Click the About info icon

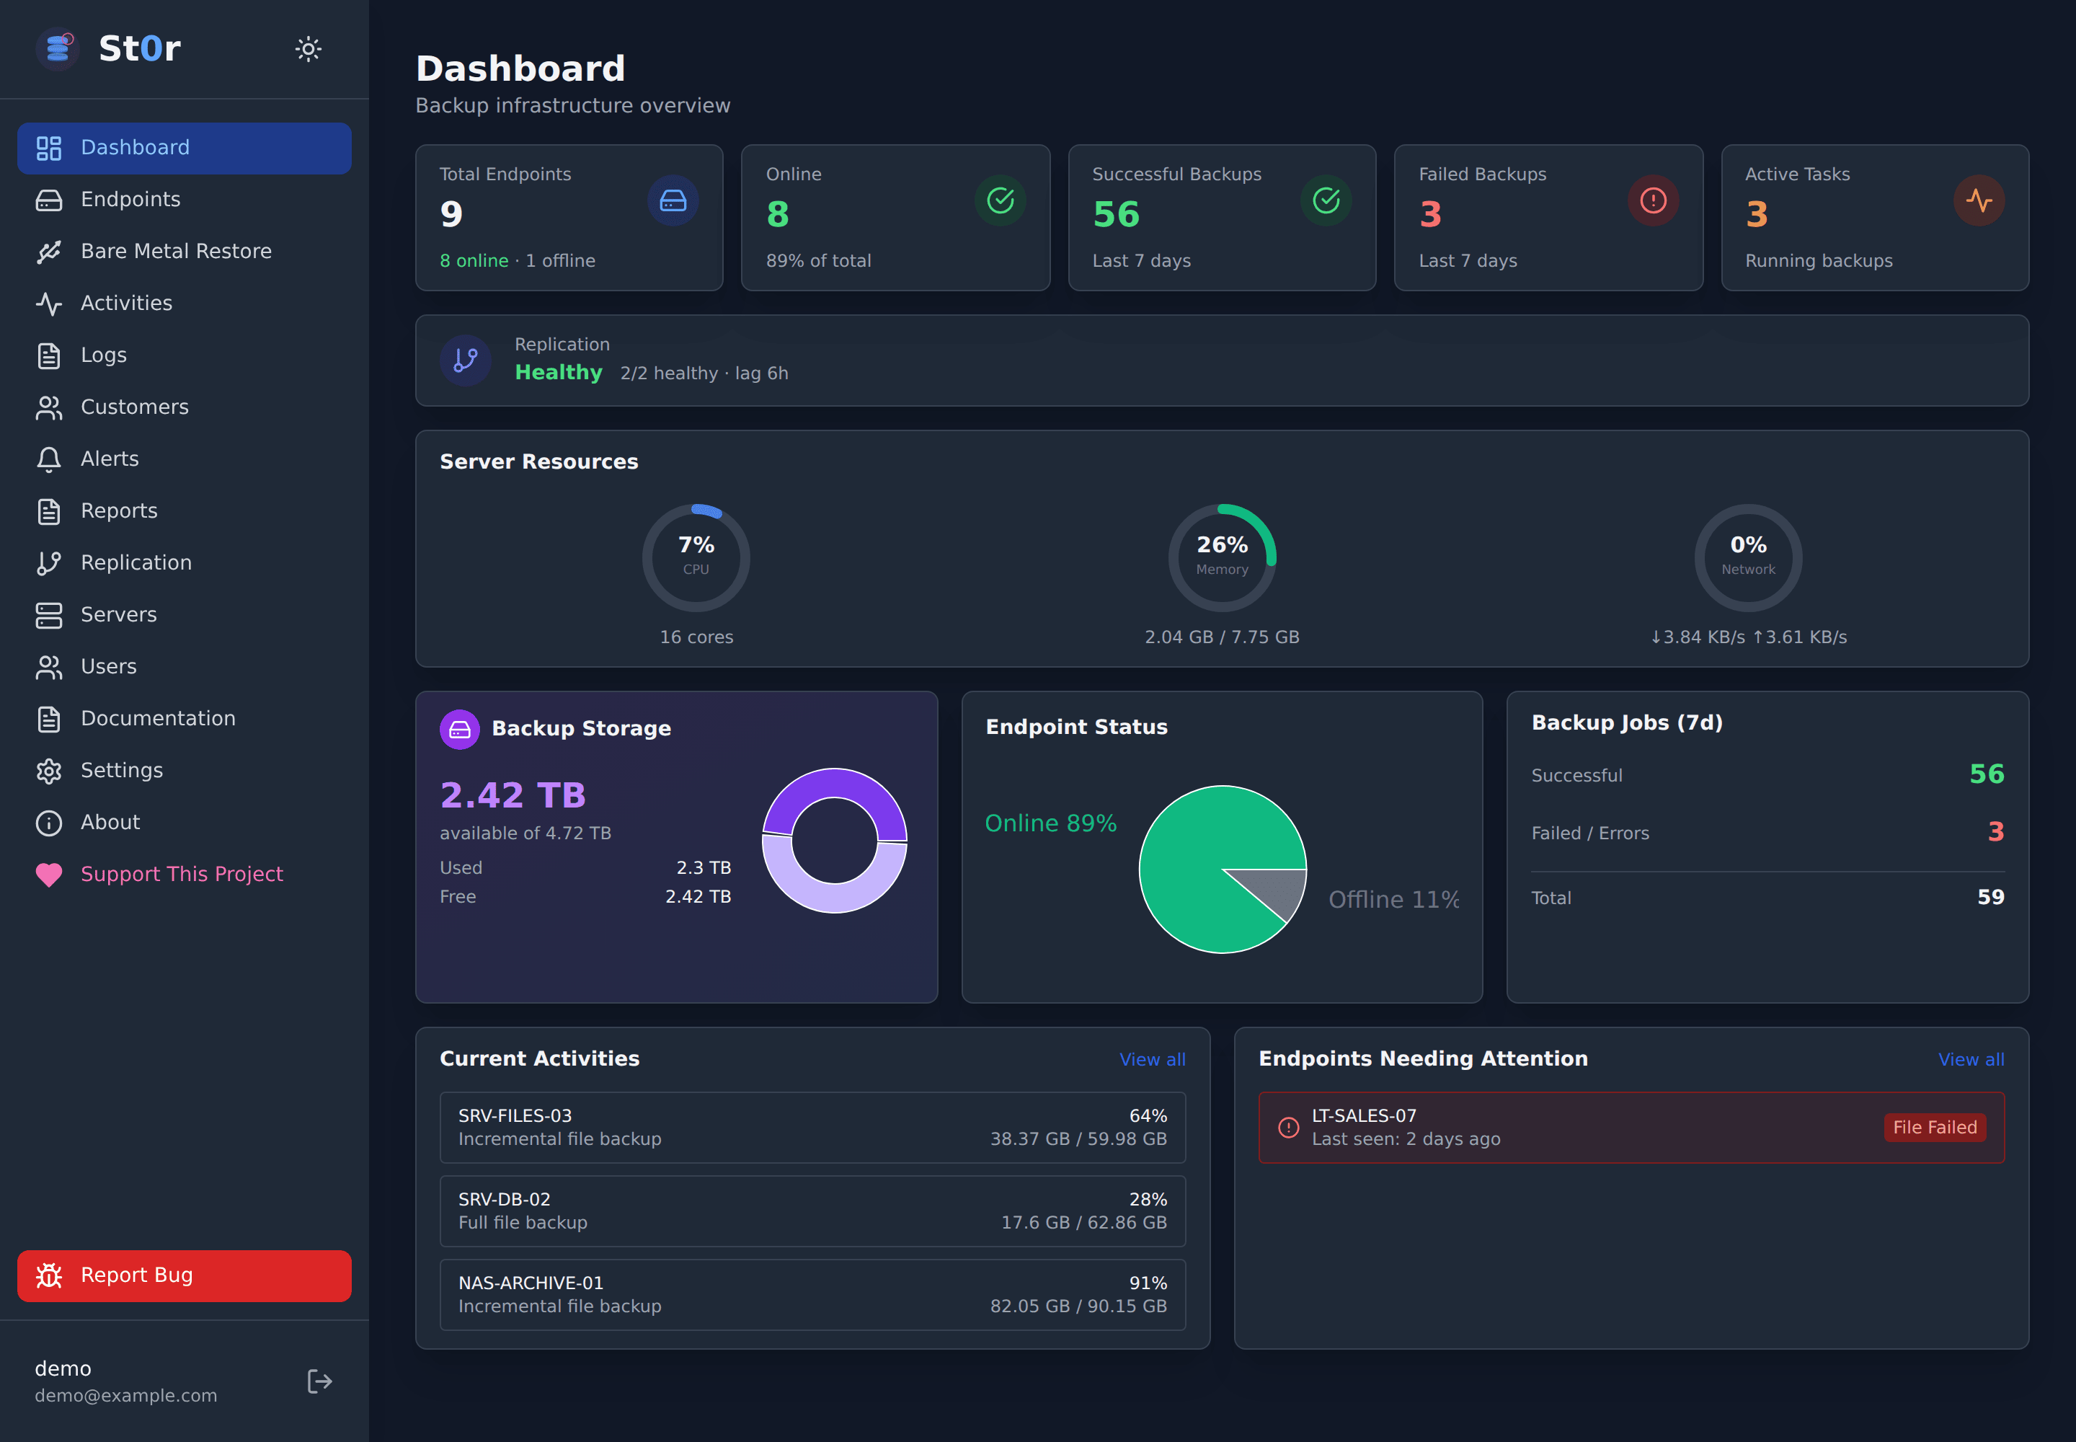pyautogui.click(x=49, y=823)
